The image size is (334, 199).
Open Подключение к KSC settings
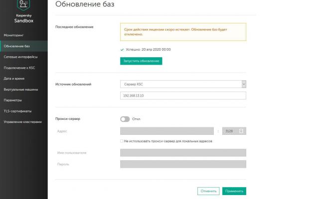(x=18, y=68)
